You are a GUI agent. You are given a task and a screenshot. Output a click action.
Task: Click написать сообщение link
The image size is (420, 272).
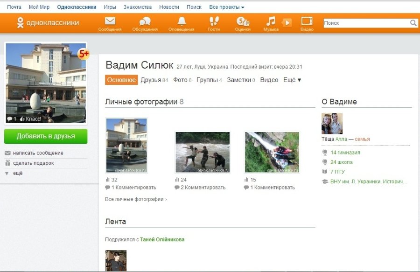(38, 153)
